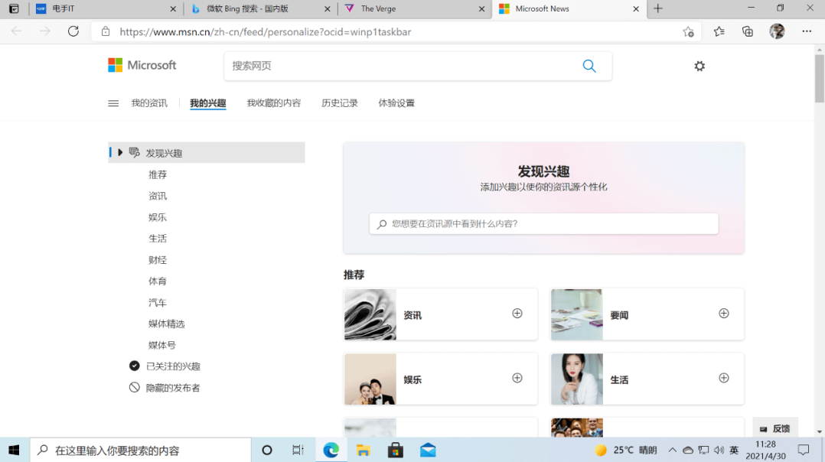Open Edge Collections from the toolbar

point(746,31)
